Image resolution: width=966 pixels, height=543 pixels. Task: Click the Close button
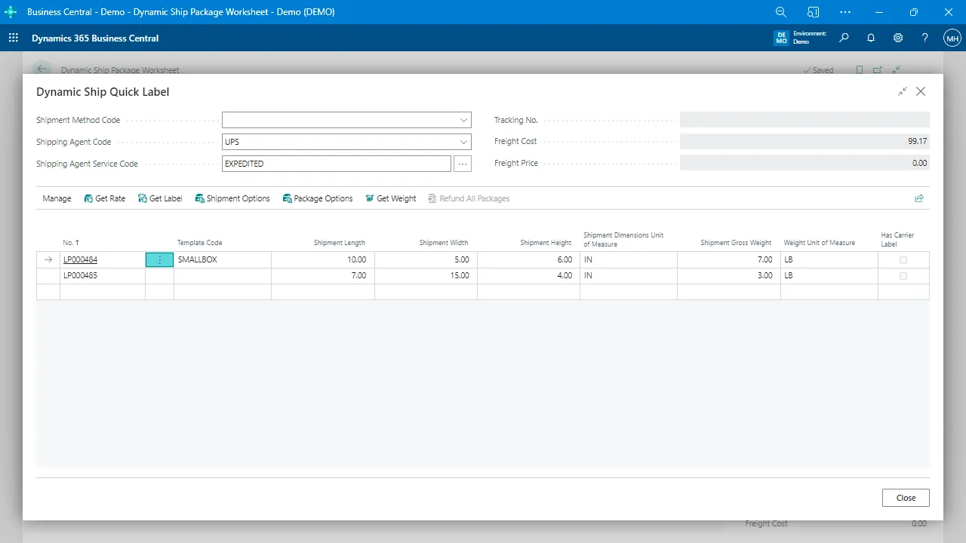click(906, 498)
